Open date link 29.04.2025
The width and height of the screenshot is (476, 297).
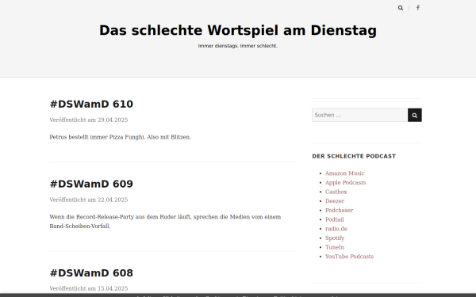113,120
